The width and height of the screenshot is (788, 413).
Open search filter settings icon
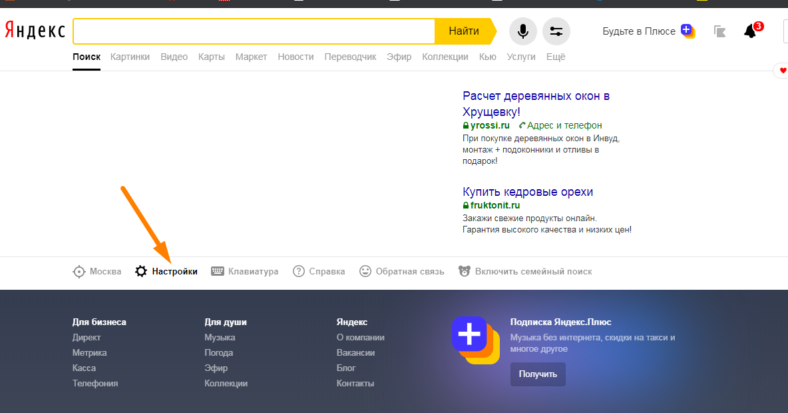pos(556,31)
